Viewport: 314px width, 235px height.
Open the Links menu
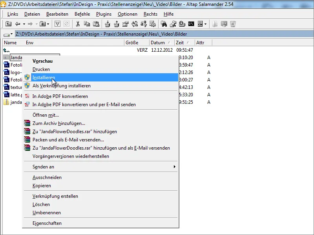[13, 14]
